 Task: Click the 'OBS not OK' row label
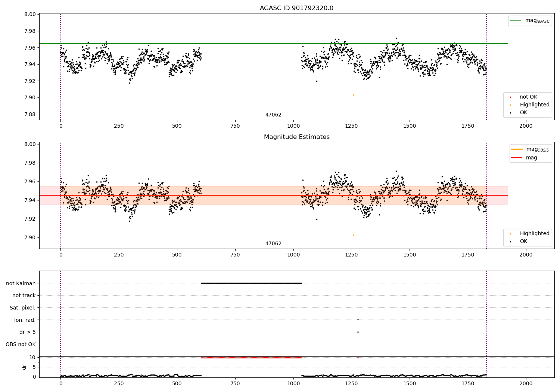point(21,345)
